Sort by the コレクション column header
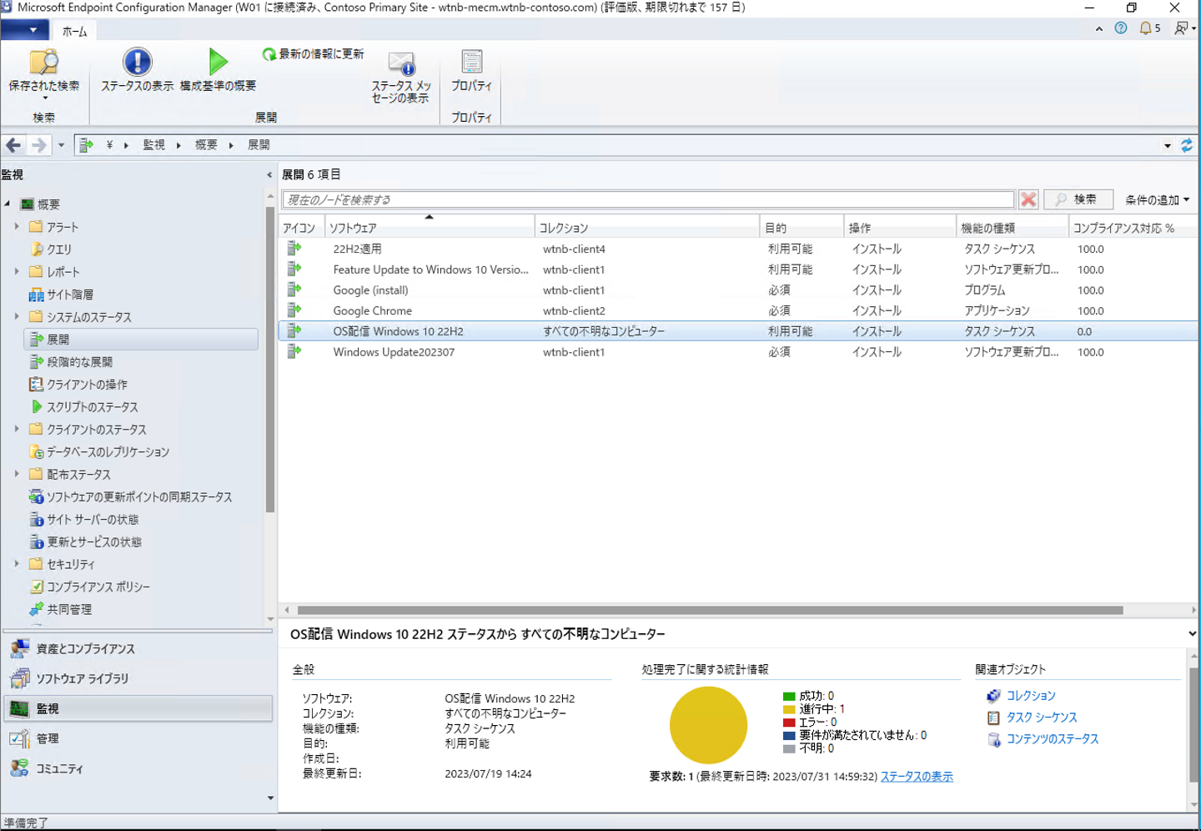The width and height of the screenshot is (1201, 831). (x=647, y=228)
